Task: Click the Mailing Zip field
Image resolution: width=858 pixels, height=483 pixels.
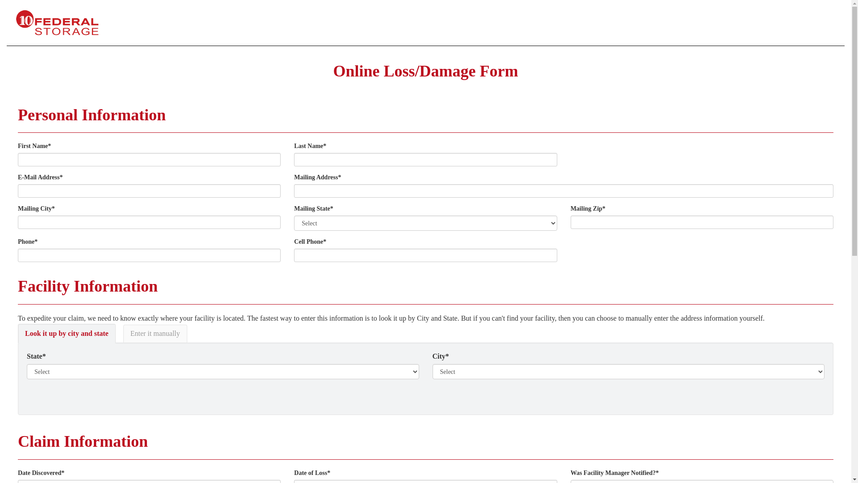Action: (702, 222)
